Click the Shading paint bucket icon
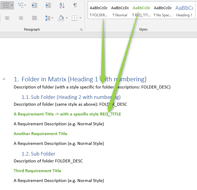 [x=61, y=18]
